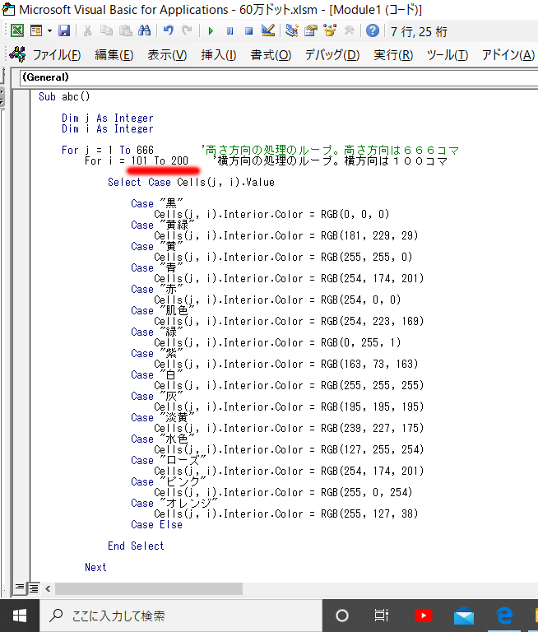Switch to Full Module View button
The image size is (538, 632).
[34, 588]
